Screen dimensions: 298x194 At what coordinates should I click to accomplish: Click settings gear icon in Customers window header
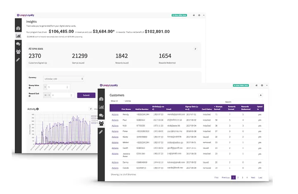(x=262, y=86)
